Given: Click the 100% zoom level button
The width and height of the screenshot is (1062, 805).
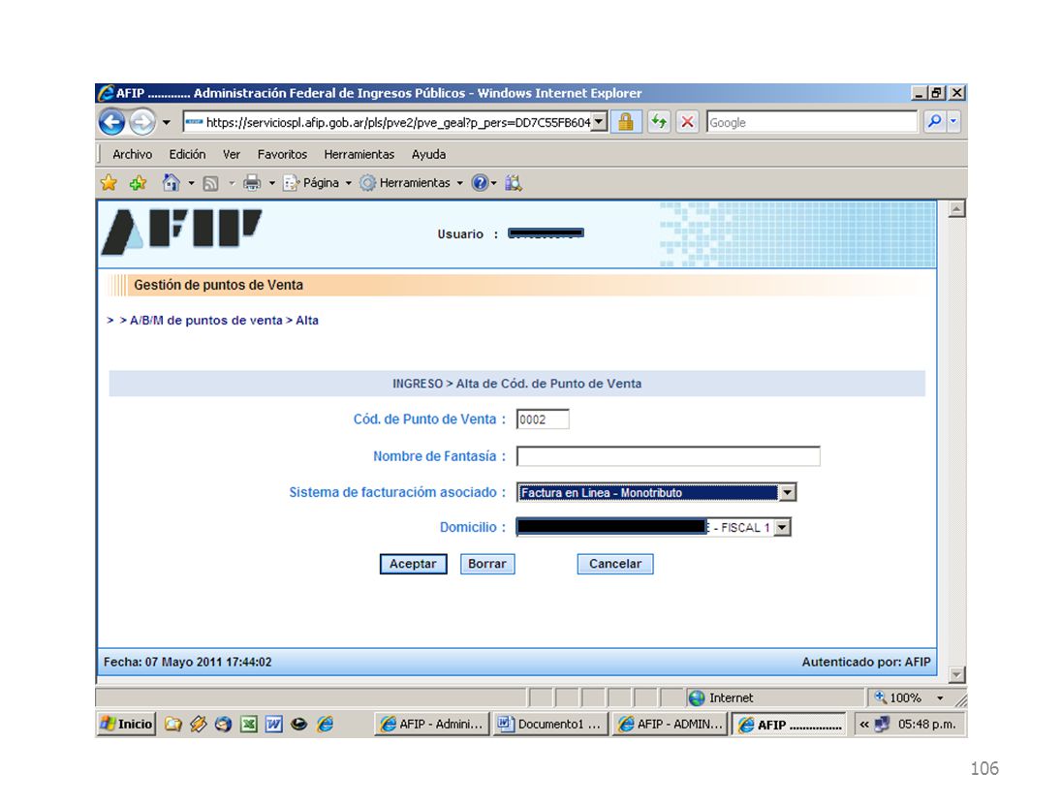Looking at the screenshot, I should [899, 697].
